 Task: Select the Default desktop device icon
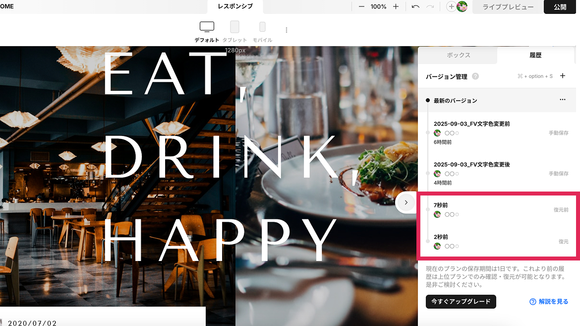coord(207,27)
